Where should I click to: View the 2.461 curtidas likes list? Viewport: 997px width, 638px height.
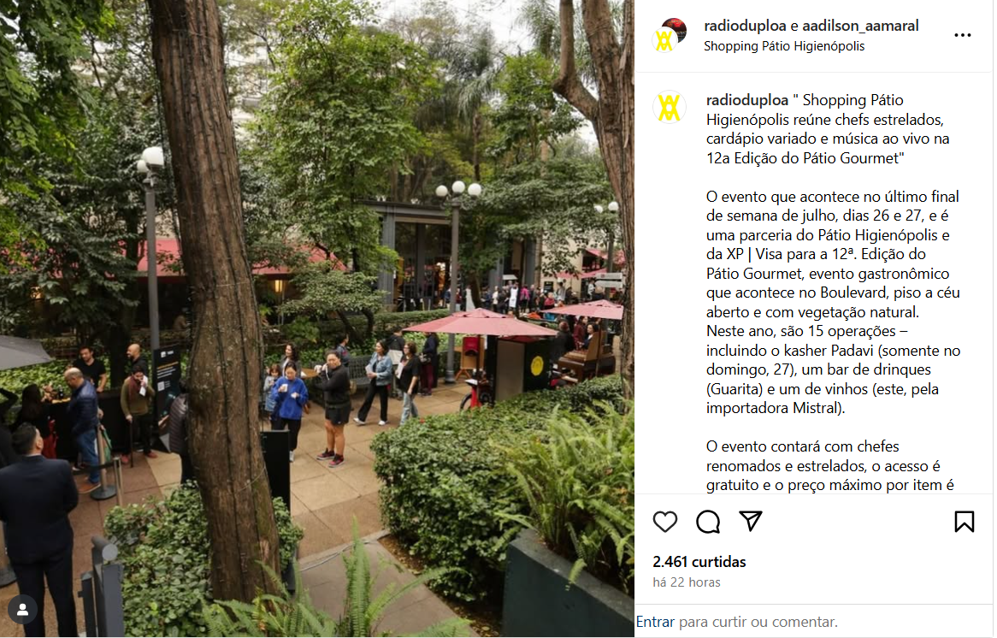[x=699, y=562]
